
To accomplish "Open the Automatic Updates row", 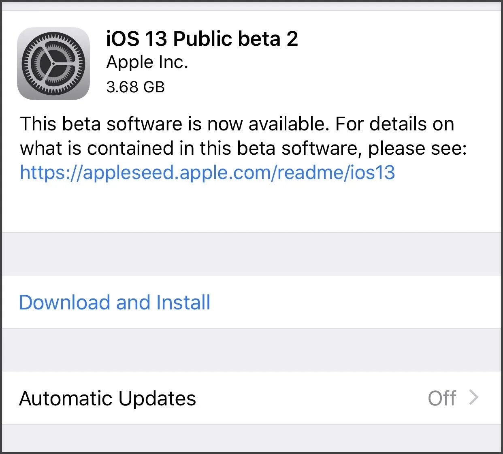I will 251,398.
